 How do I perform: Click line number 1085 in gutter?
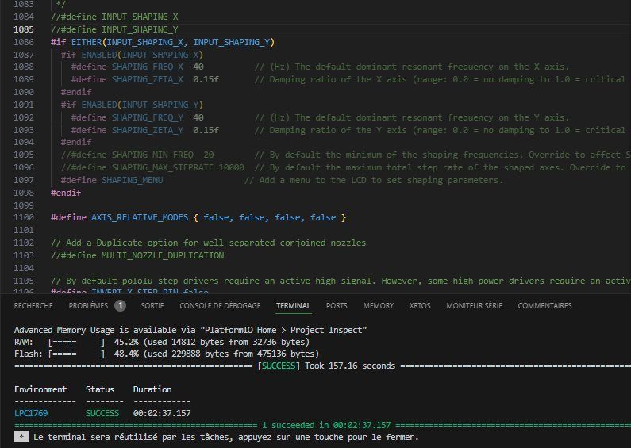(x=24, y=29)
